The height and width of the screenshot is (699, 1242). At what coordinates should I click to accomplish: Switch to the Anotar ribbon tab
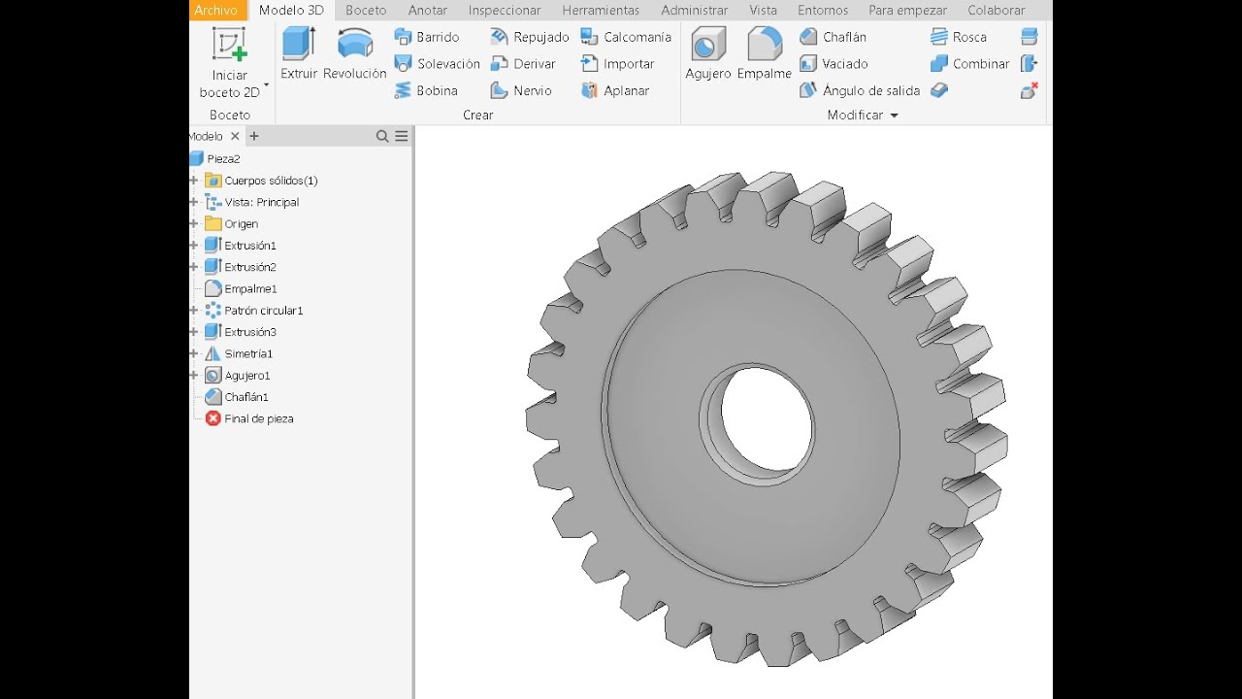click(428, 11)
